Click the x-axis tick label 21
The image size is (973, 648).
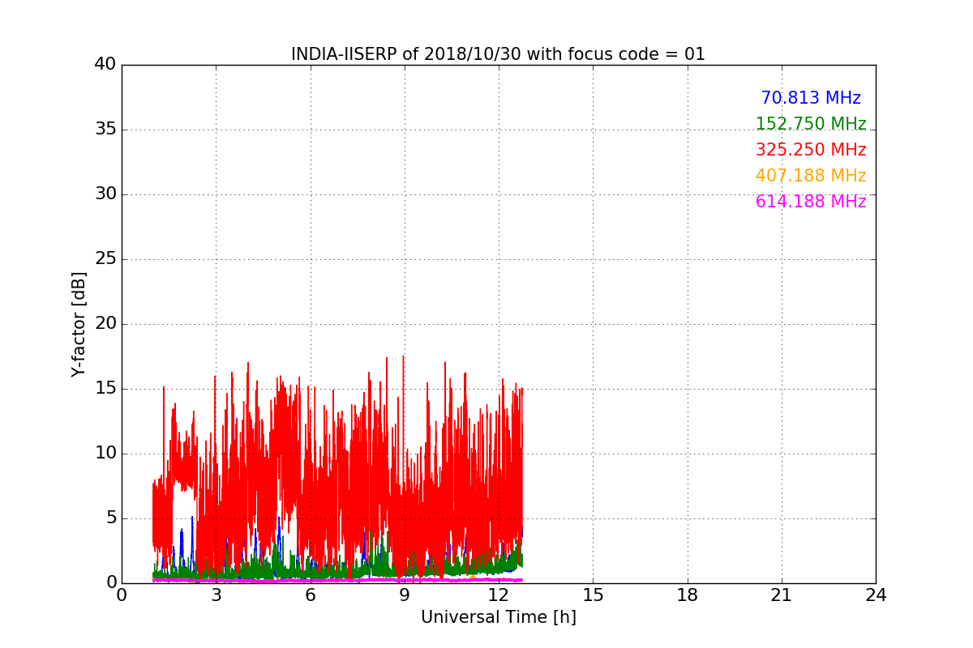pyautogui.click(x=782, y=595)
